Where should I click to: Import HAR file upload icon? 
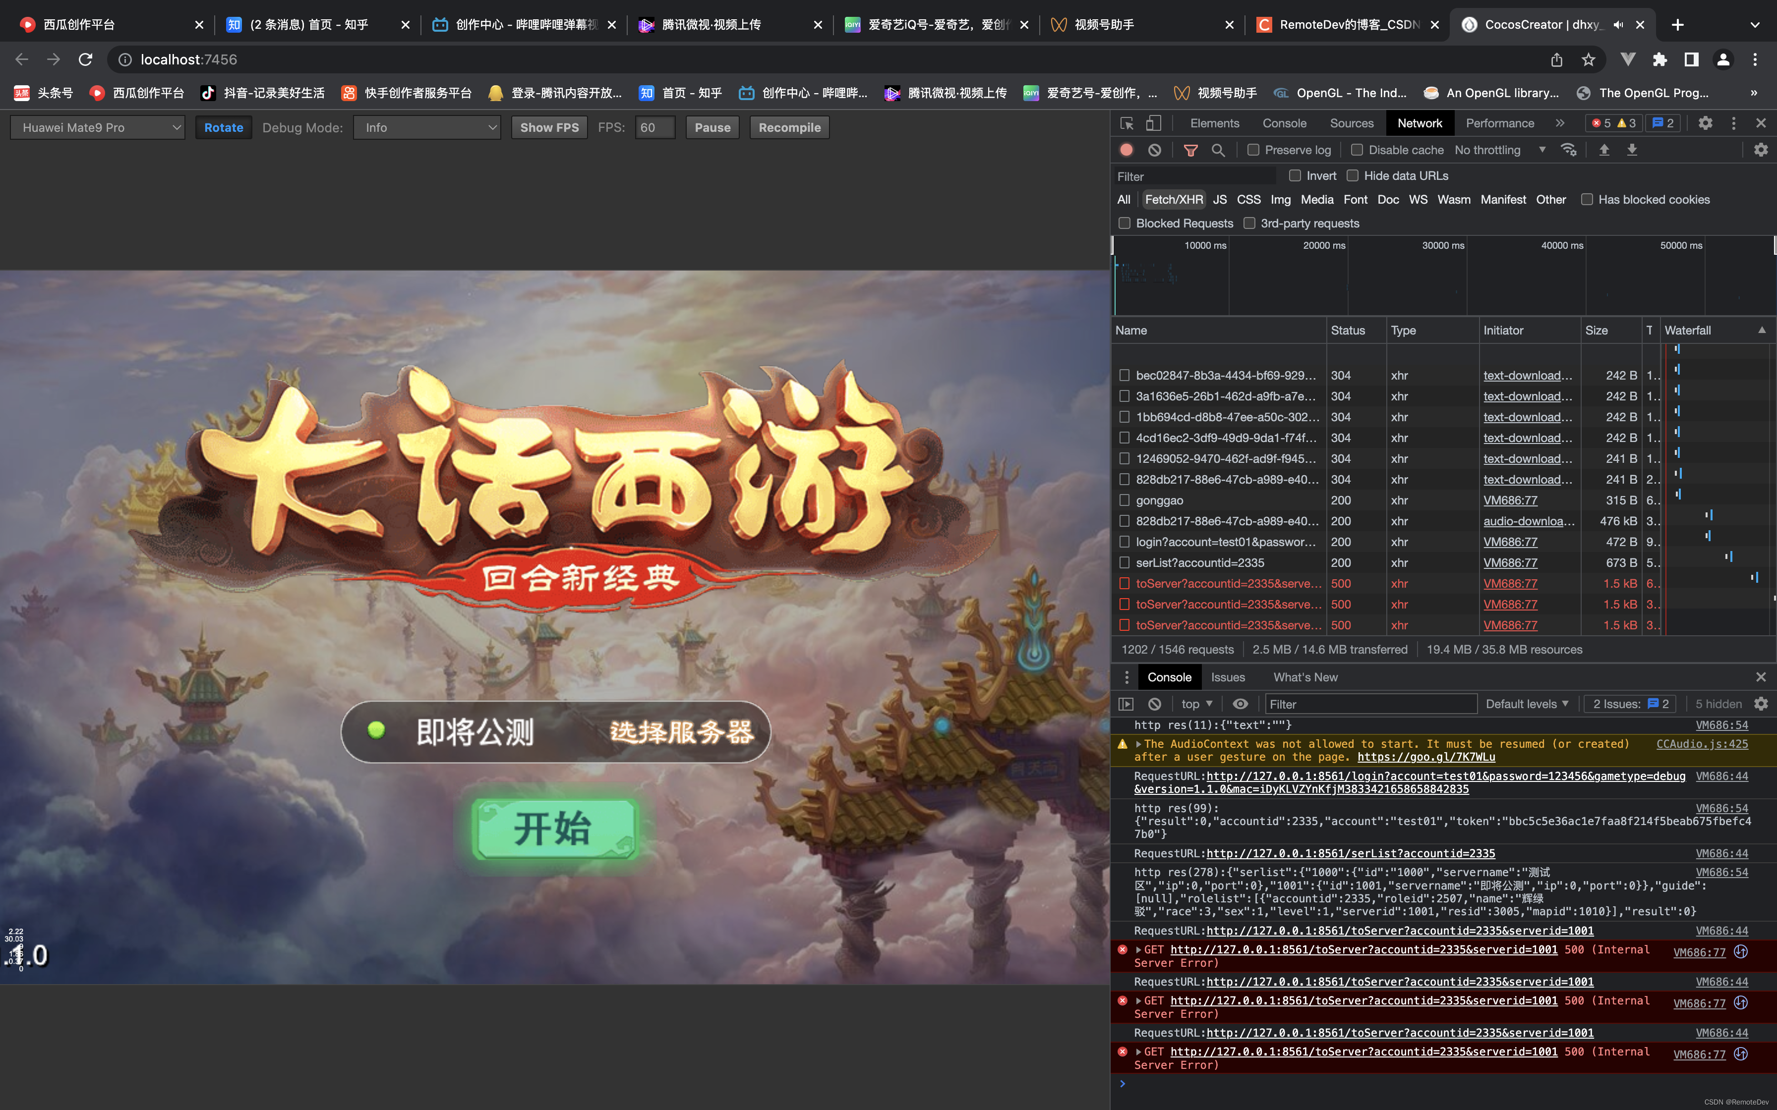point(1603,150)
